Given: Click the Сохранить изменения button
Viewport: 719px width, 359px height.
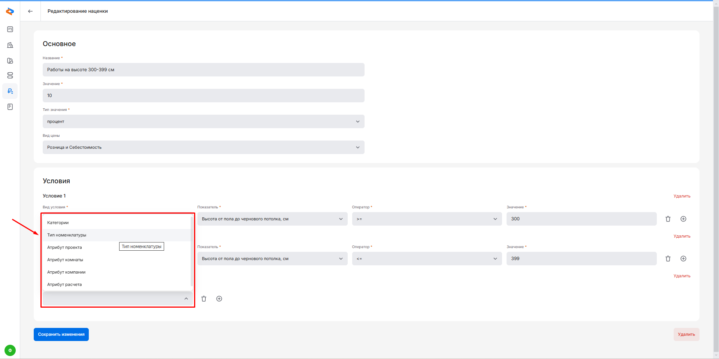Looking at the screenshot, I should pos(61,334).
